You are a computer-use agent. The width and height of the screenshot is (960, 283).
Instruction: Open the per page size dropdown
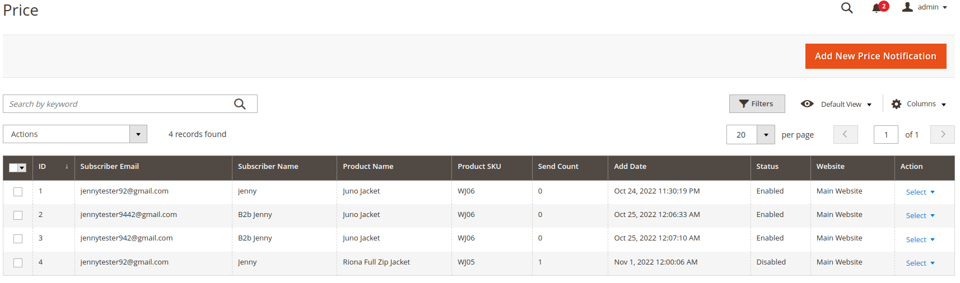(765, 135)
